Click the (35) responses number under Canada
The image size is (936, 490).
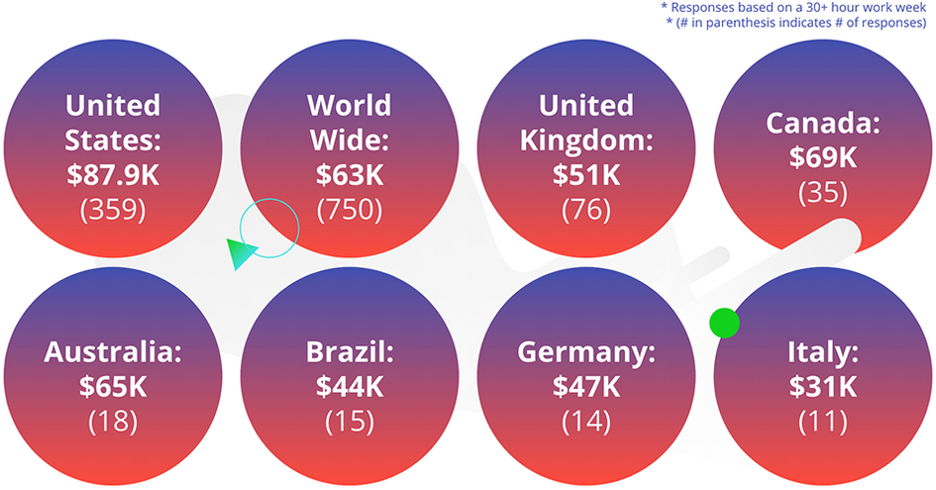[822, 192]
